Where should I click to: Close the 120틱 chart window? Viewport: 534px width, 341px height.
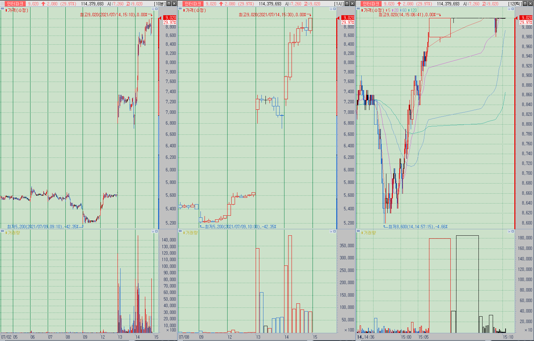[x=530, y=3]
